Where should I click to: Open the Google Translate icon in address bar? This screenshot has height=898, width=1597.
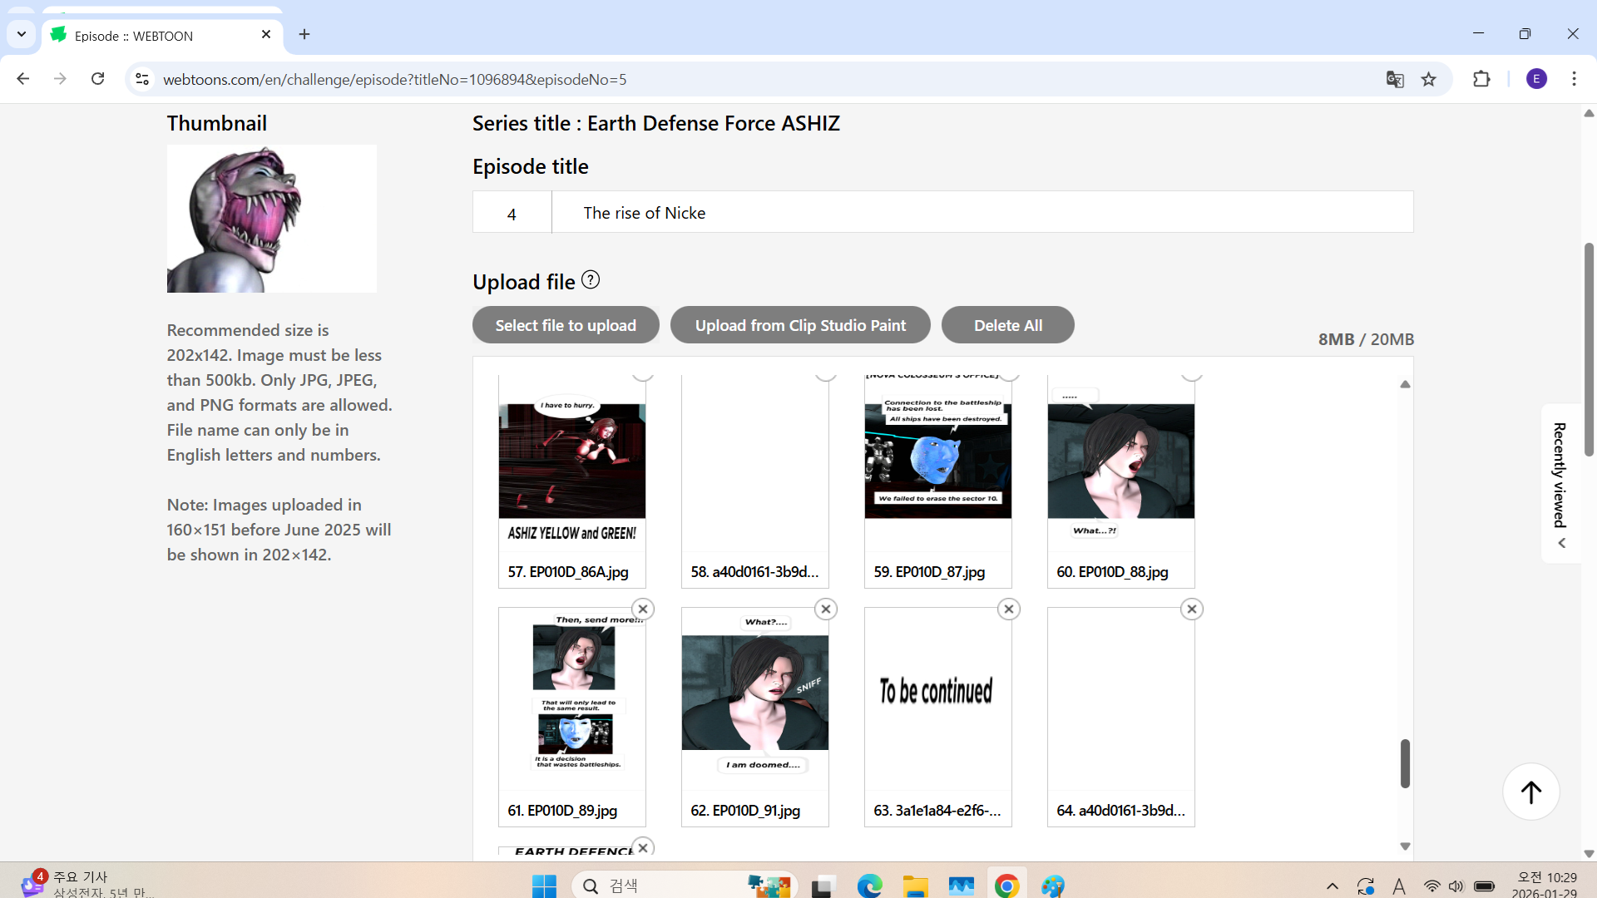1395,80
